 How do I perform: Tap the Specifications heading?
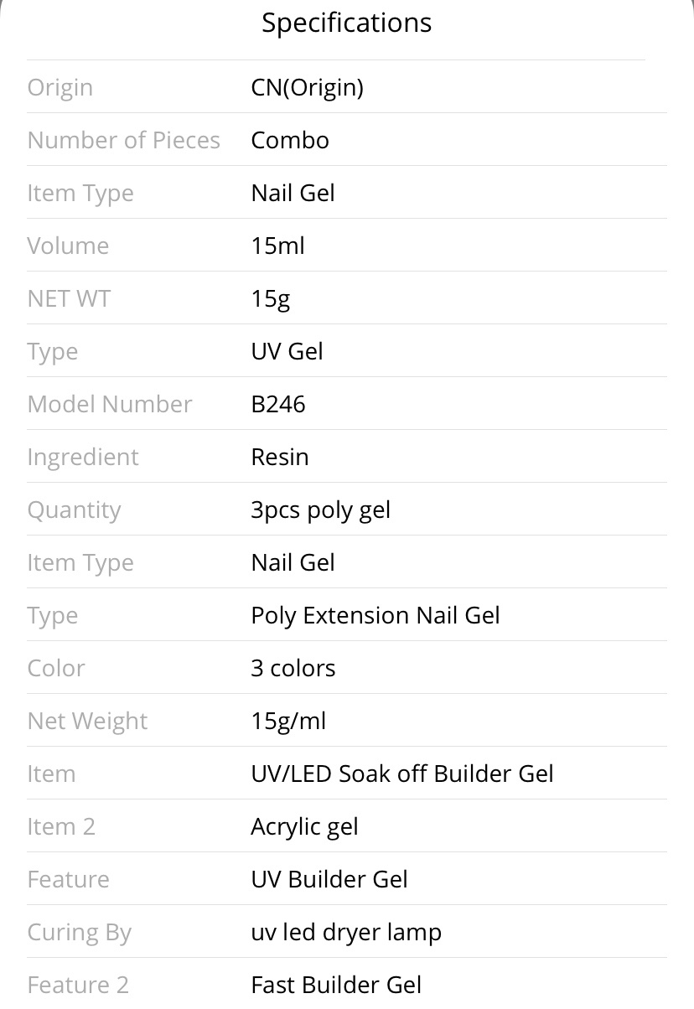tap(346, 23)
